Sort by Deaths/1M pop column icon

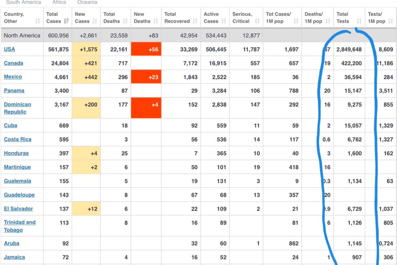coord(328,21)
